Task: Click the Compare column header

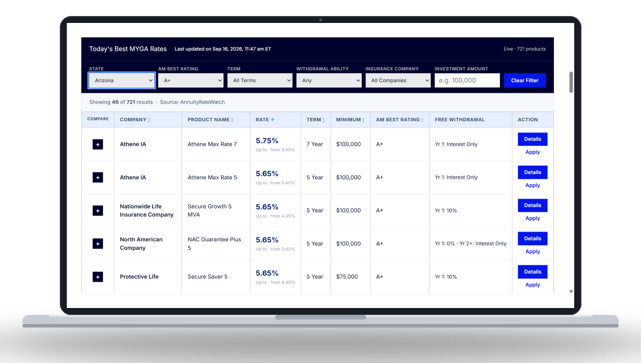Action: [98, 119]
